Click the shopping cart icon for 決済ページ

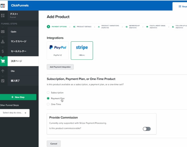(2, 61)
